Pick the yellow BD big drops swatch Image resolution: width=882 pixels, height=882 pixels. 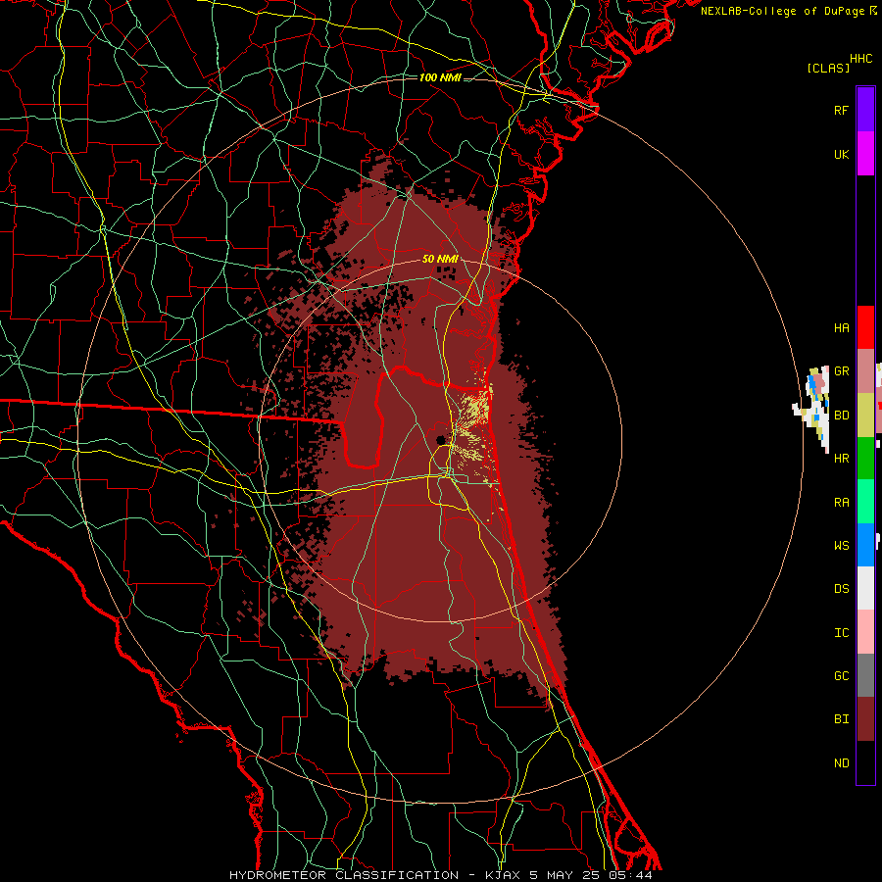point(865,416)
